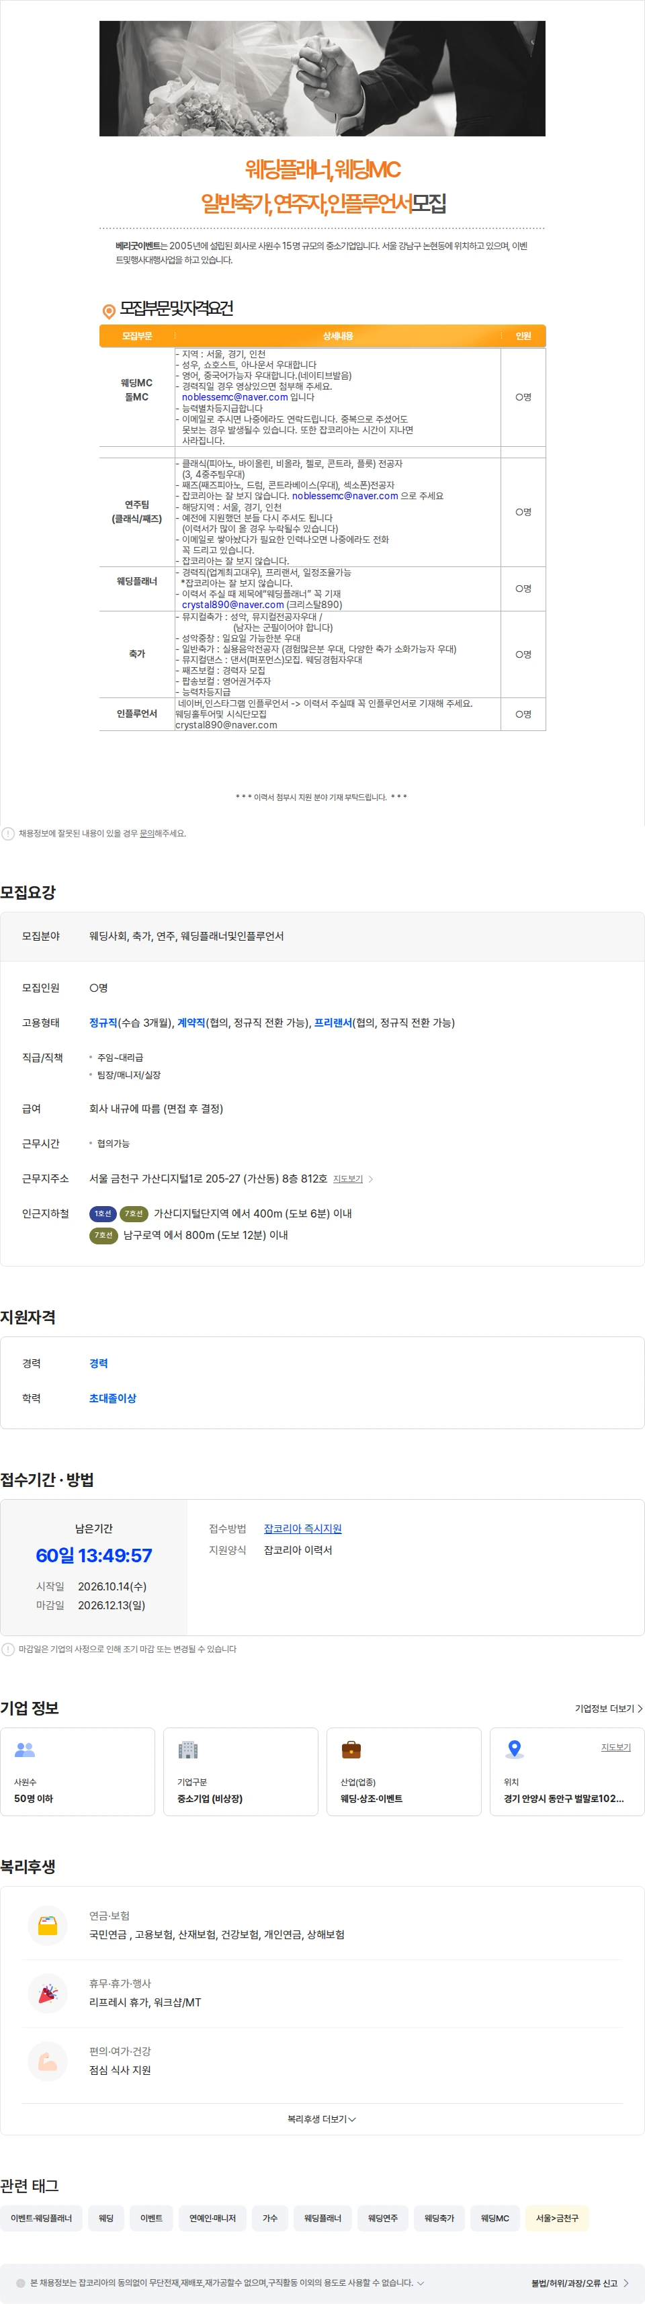
Task: Expand 복리후생 더보기
Action: [x=322, y=2119]
